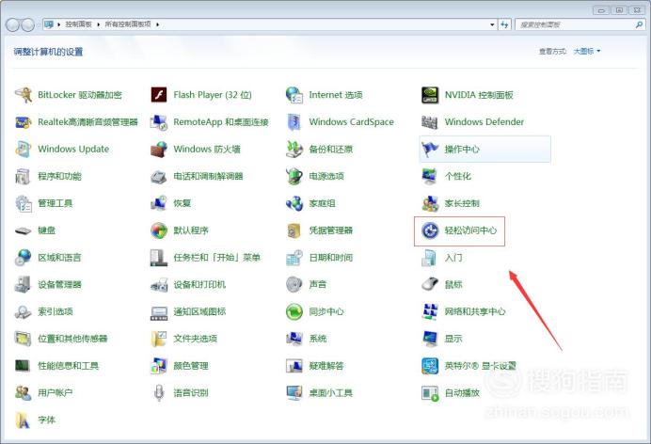Screen dimensions: 651x444
Task: Open Internet 选项 globe icon
Action: pos(294,95)
